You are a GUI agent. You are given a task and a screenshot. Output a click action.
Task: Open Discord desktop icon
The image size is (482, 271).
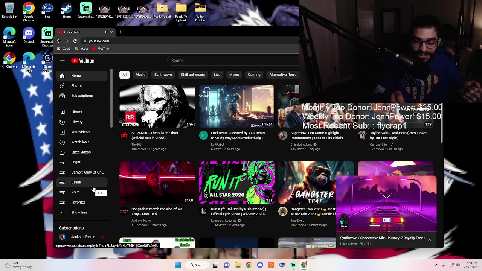[x=28, y=36]
